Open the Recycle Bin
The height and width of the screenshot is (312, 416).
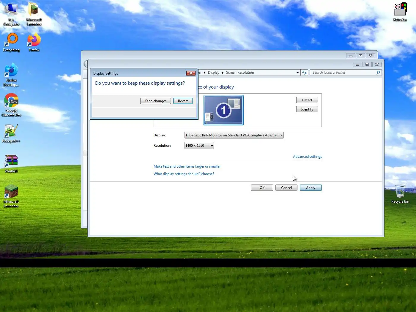pyautogui.click(x=400, y=194)
